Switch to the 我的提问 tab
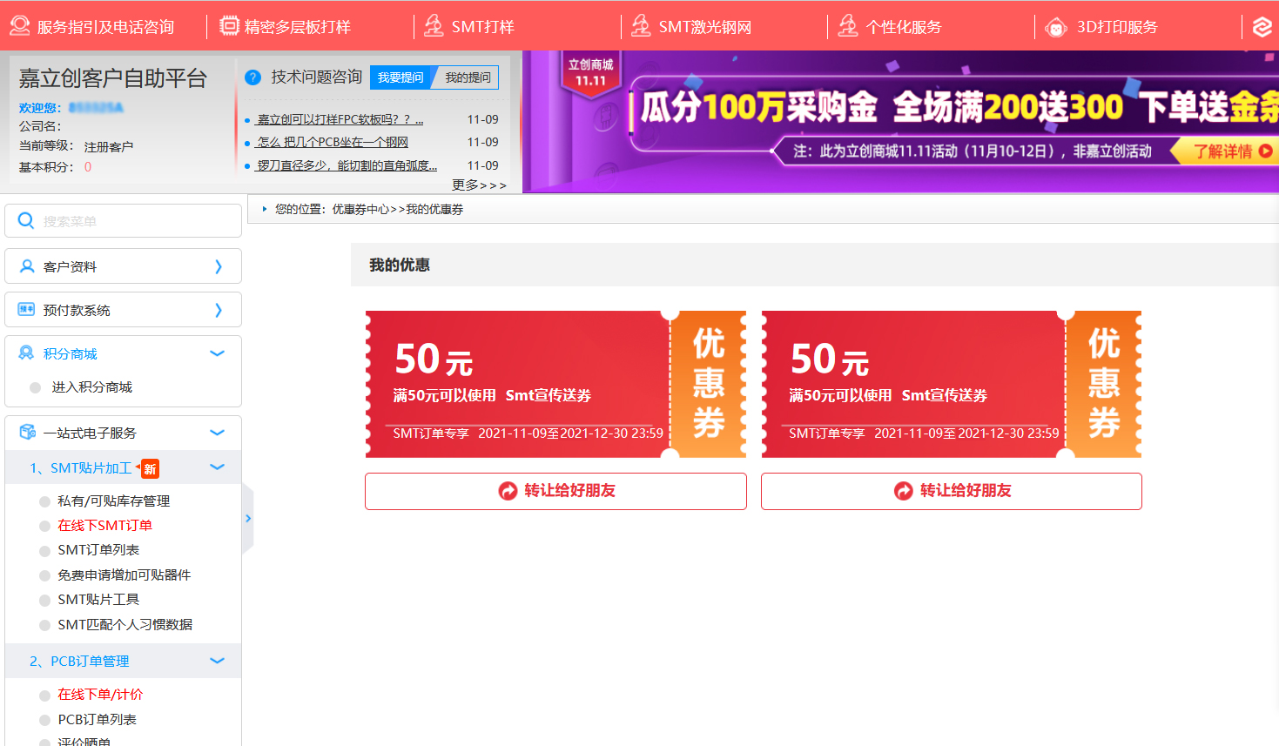 [468, 77]
